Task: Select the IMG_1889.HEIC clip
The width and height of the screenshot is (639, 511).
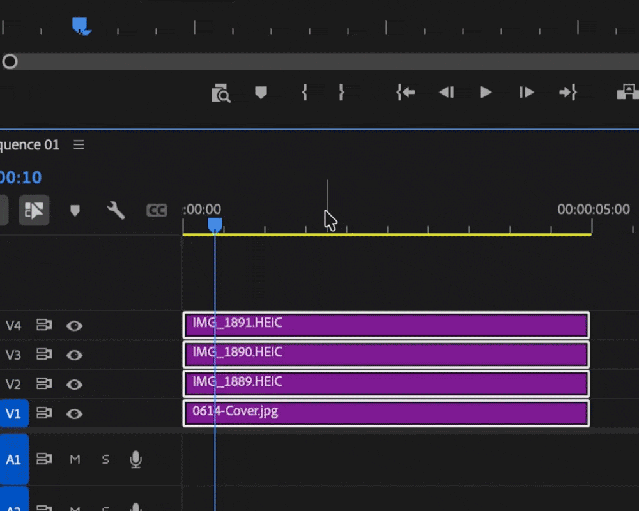Action: (x=386, y=384)
